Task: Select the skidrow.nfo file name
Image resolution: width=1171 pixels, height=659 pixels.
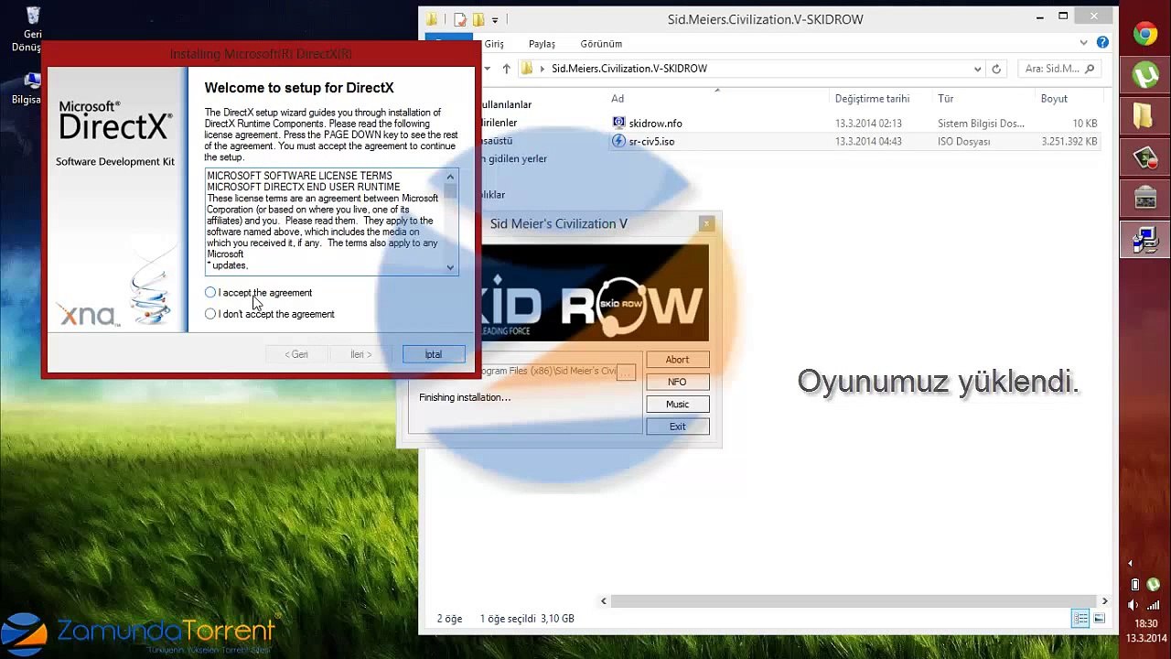Action: tap(655, 124)
